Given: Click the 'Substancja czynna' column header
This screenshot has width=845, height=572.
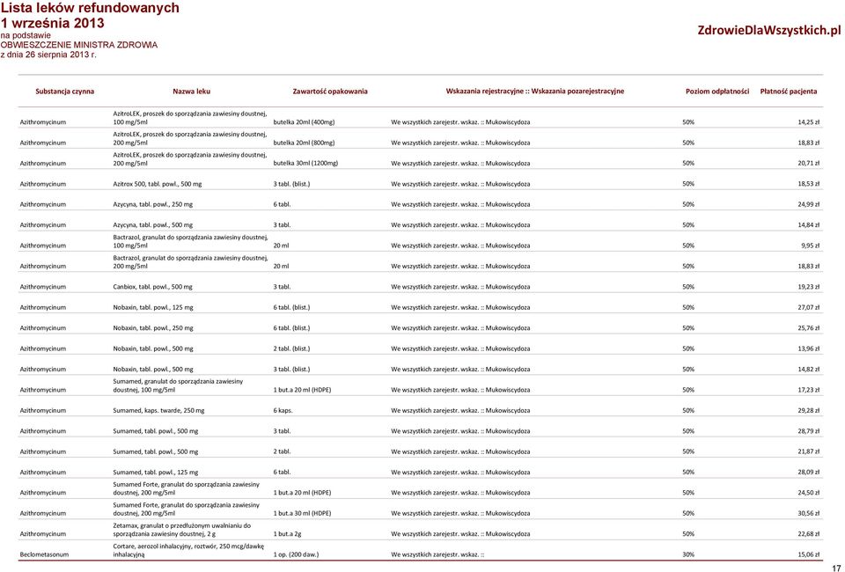Looking at the screenshot, I should tap(64, 91).
